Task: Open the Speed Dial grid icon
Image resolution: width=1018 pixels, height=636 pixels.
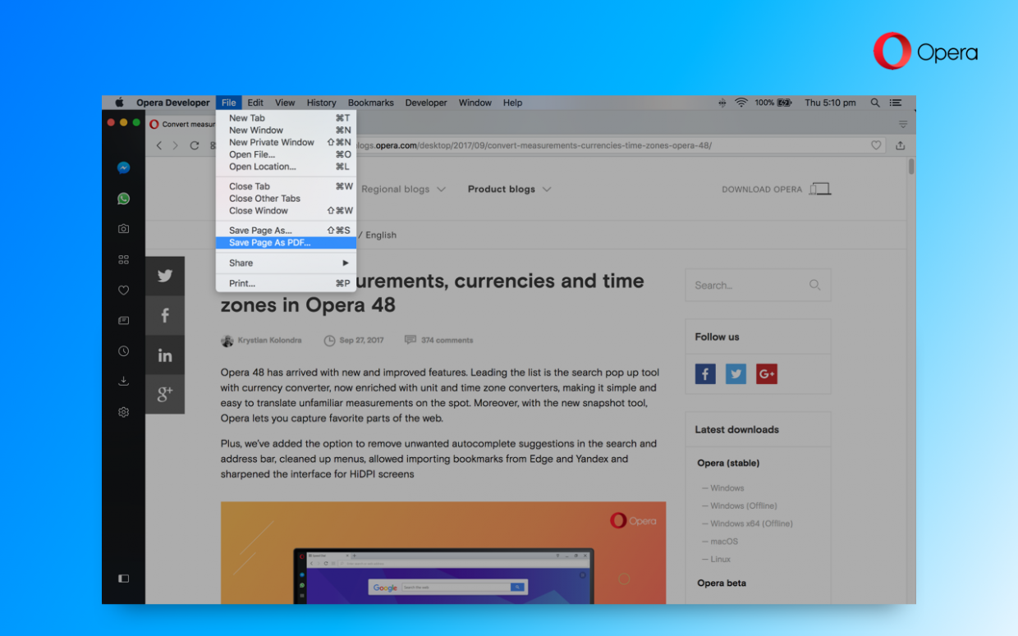Action: [x=123, y=259]
